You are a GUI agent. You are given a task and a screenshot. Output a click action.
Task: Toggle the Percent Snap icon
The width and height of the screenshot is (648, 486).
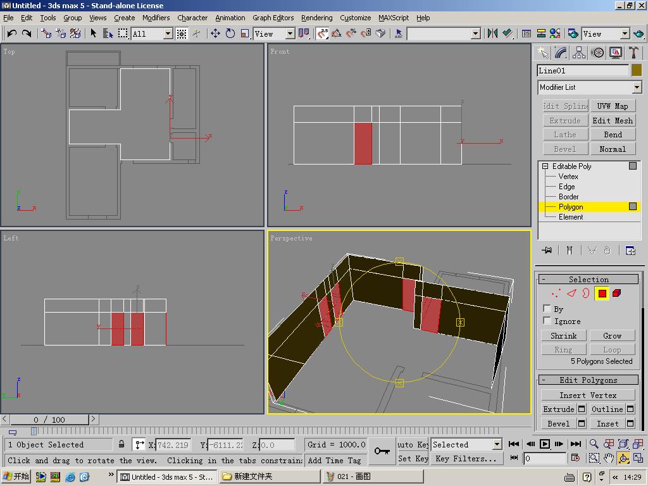click(x=351, y=34)
